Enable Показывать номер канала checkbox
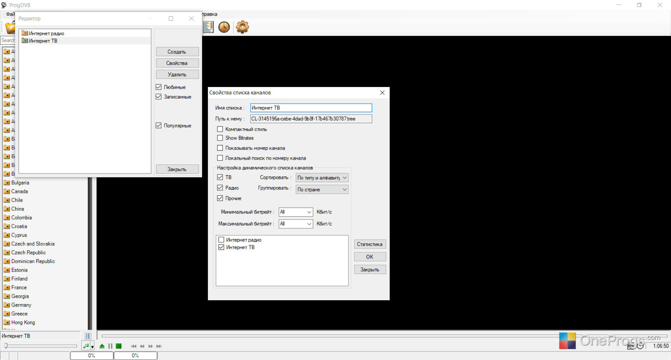This screenshot has height=360, width=671. point(220,148)
